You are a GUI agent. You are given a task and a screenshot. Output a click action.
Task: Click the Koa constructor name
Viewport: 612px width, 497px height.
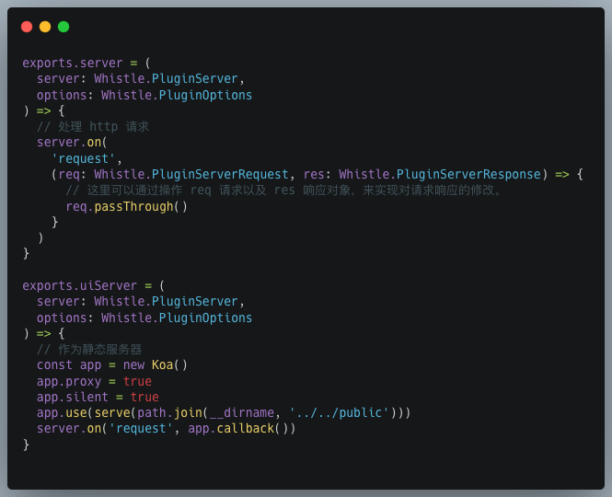tap(162, 365)
